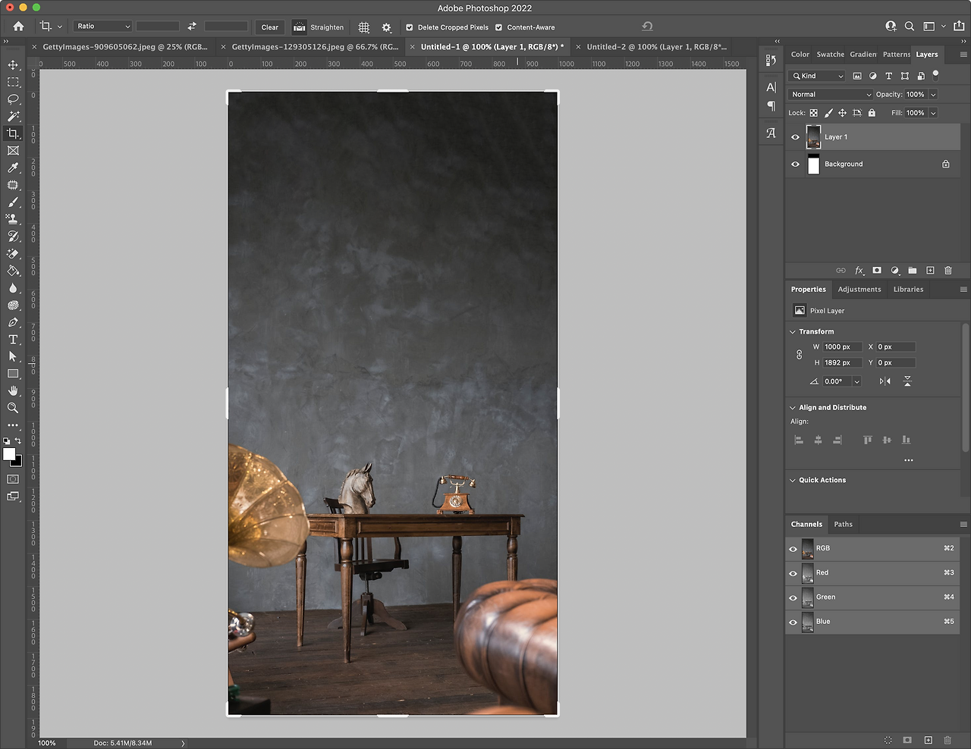
Task: Select the Brush tool
Action: click(x=13, y=202)
